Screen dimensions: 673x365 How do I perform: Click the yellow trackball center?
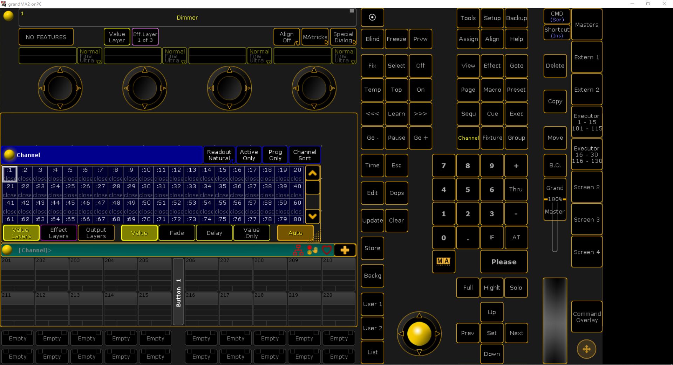419,334
